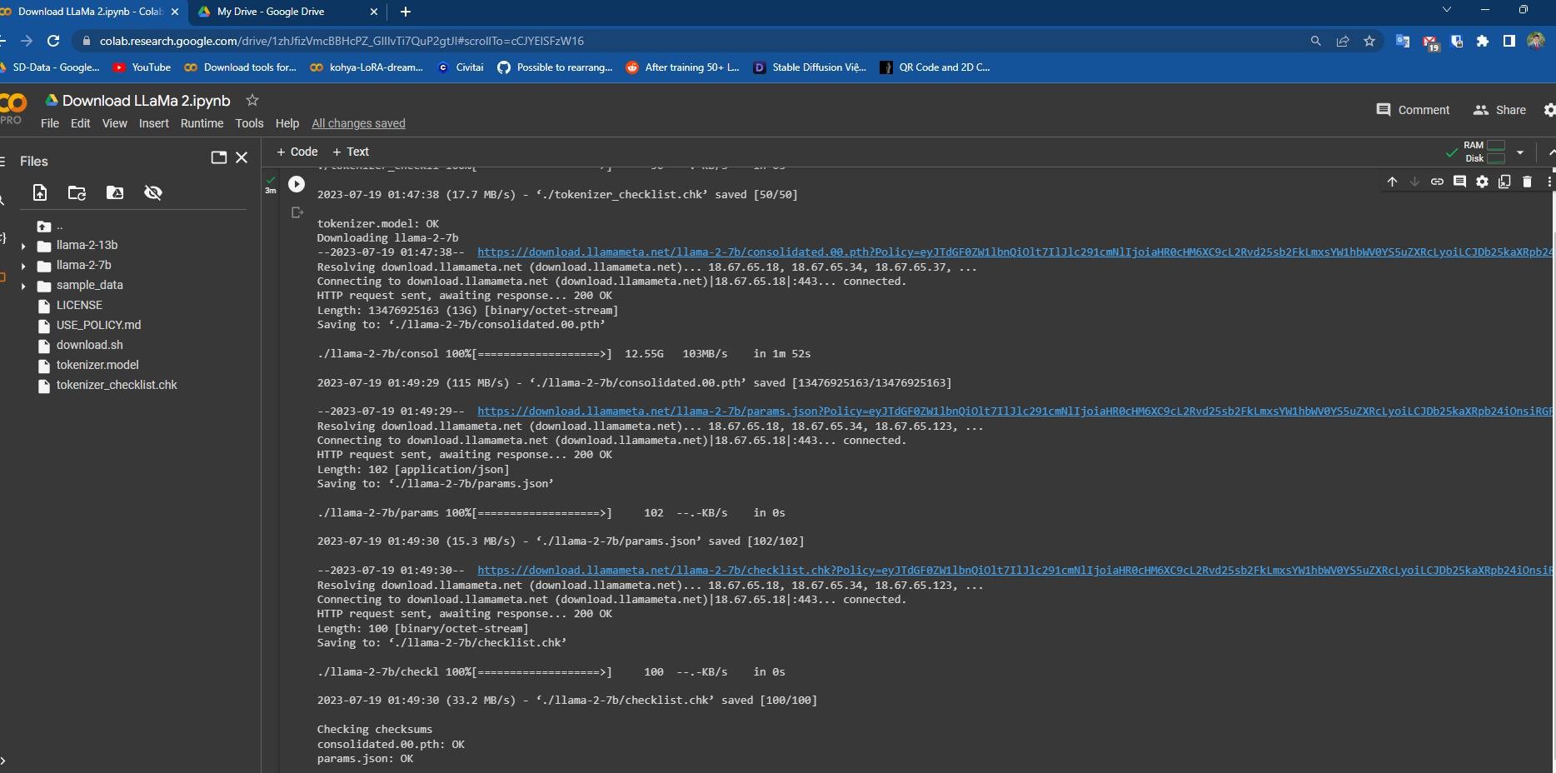Expand the sample_data folder
Viewport: 1556px width, 773px height.
coord(23,286)
